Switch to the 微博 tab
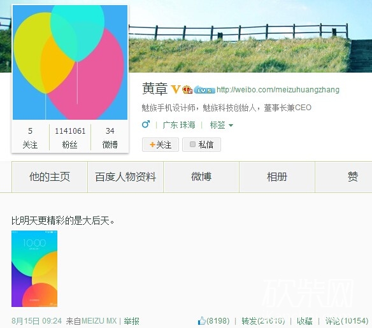This screenshot has height=328, width=372. click(x=201, y=177)
